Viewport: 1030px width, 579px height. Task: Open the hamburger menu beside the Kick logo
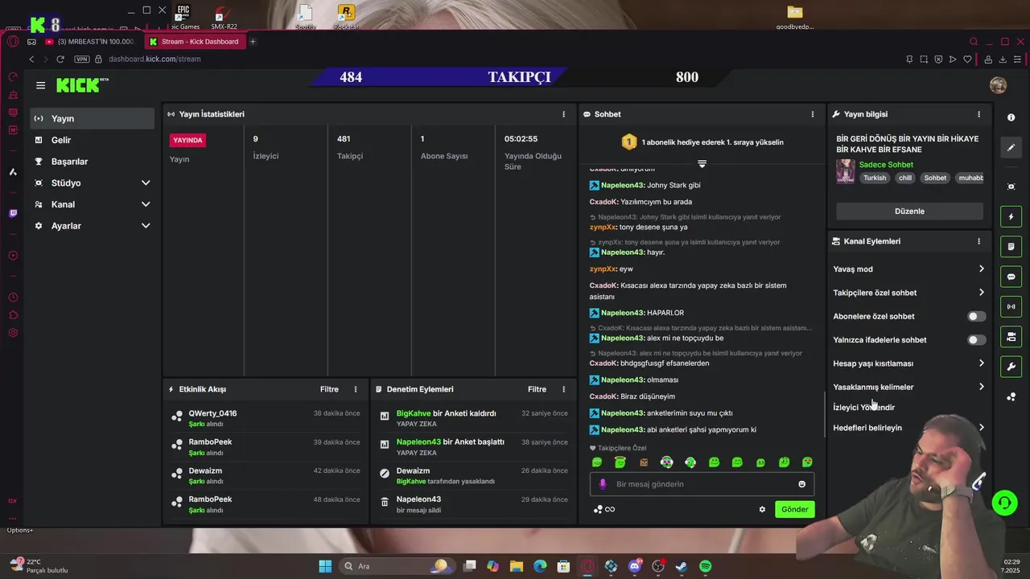point(40,85)
